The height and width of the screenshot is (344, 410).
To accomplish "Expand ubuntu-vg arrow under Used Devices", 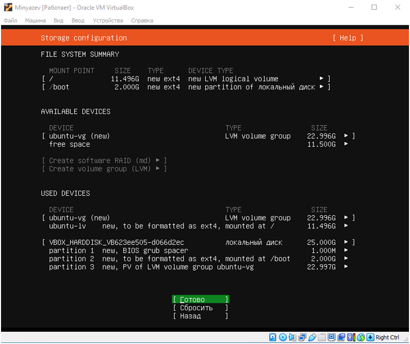I will tap(346, 217).
